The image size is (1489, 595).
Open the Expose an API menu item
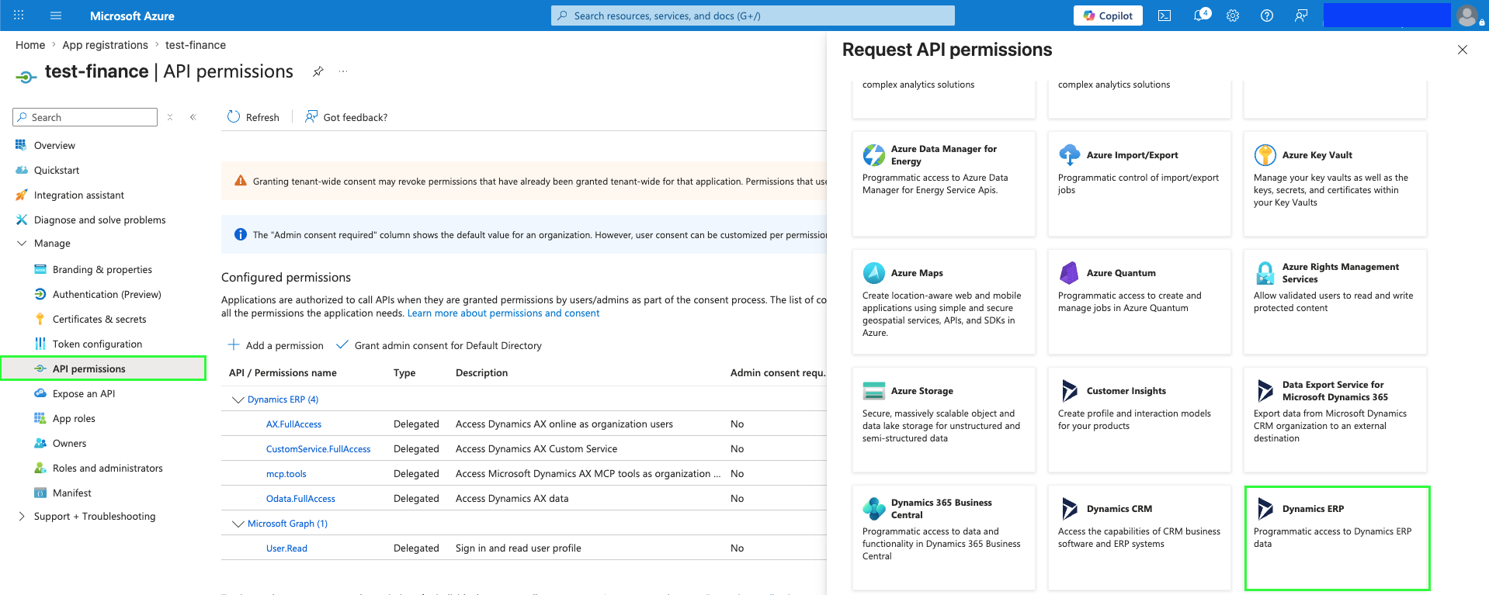84,393
